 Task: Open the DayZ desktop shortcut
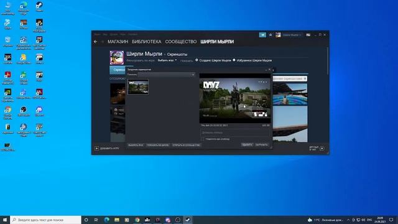point(39,76)
